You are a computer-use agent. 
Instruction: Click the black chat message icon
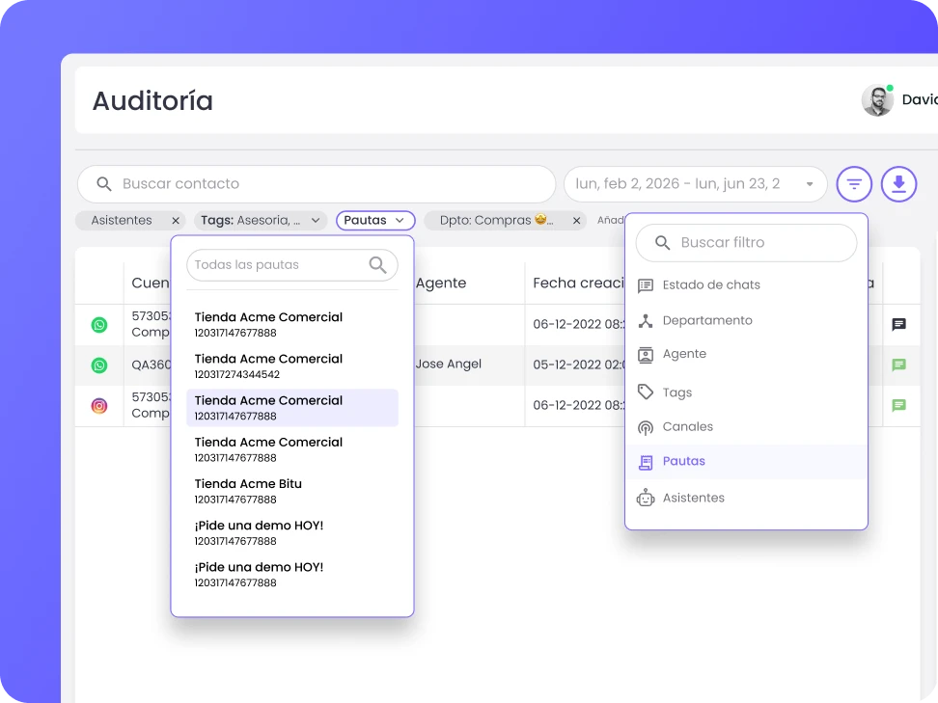(898, 325)
